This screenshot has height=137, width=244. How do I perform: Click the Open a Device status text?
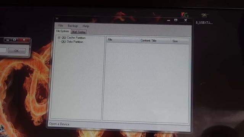59,124
